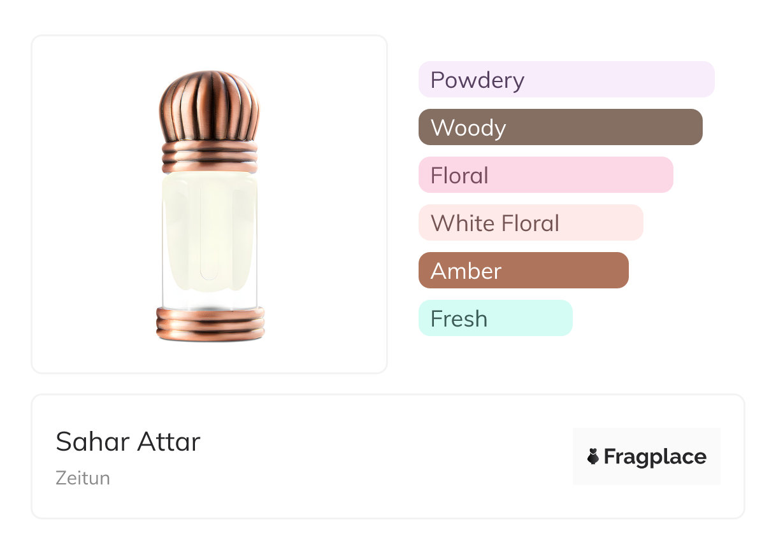Click the "Sahar Attar" perfume title
776x550 pixels.
(128, 442)
